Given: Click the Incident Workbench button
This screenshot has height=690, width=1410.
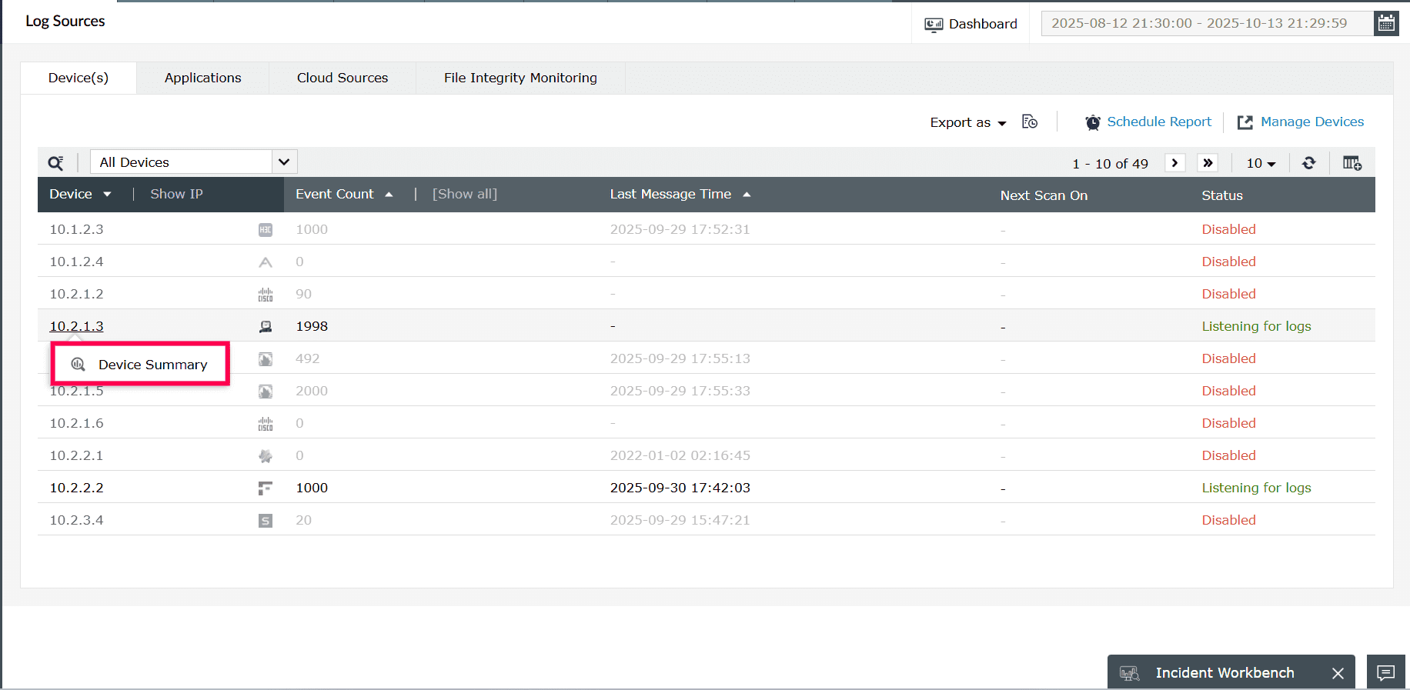Looking at the screenshot, I should pos(1231,672).
